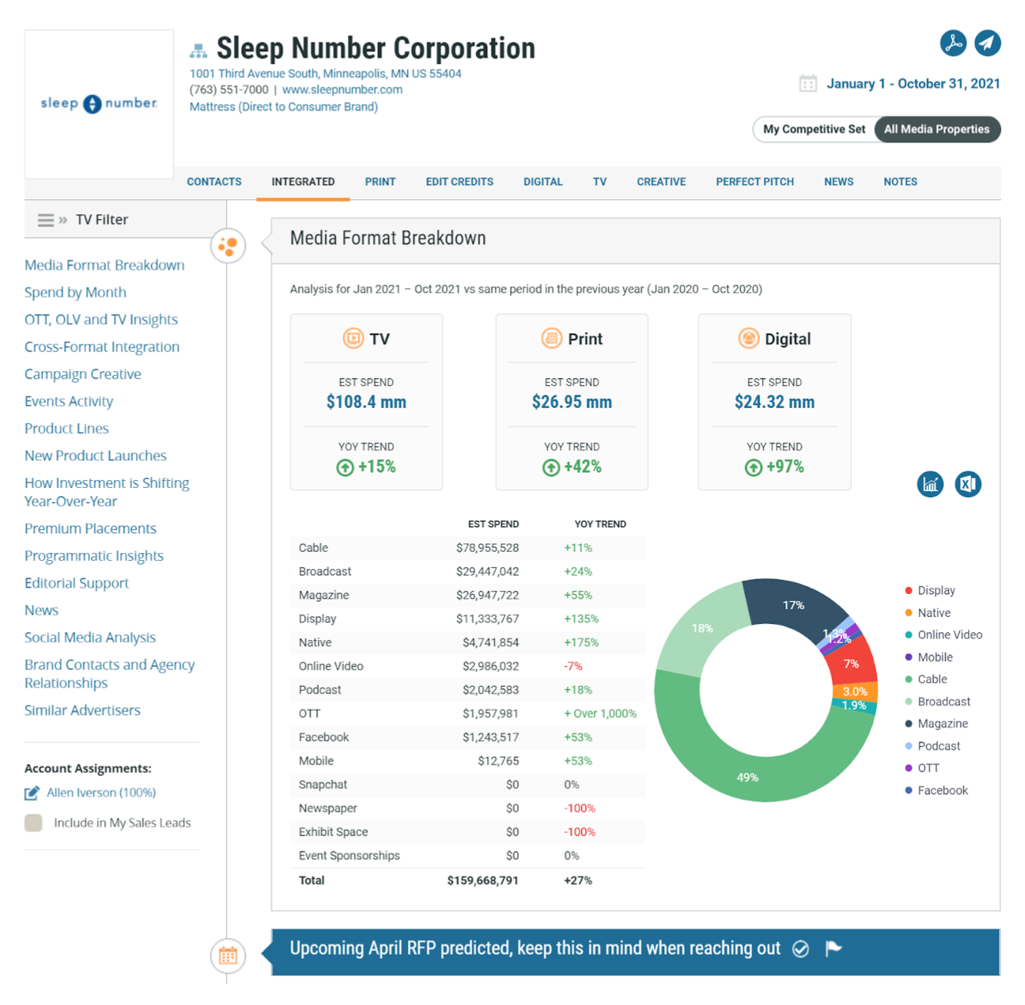Screen dimensions: 1025x1005
Task: Click the flag icon on RFP banner
Action: [x=833, y=949]
